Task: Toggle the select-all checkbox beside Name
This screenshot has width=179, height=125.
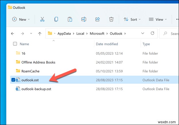Action: (15, 44)
